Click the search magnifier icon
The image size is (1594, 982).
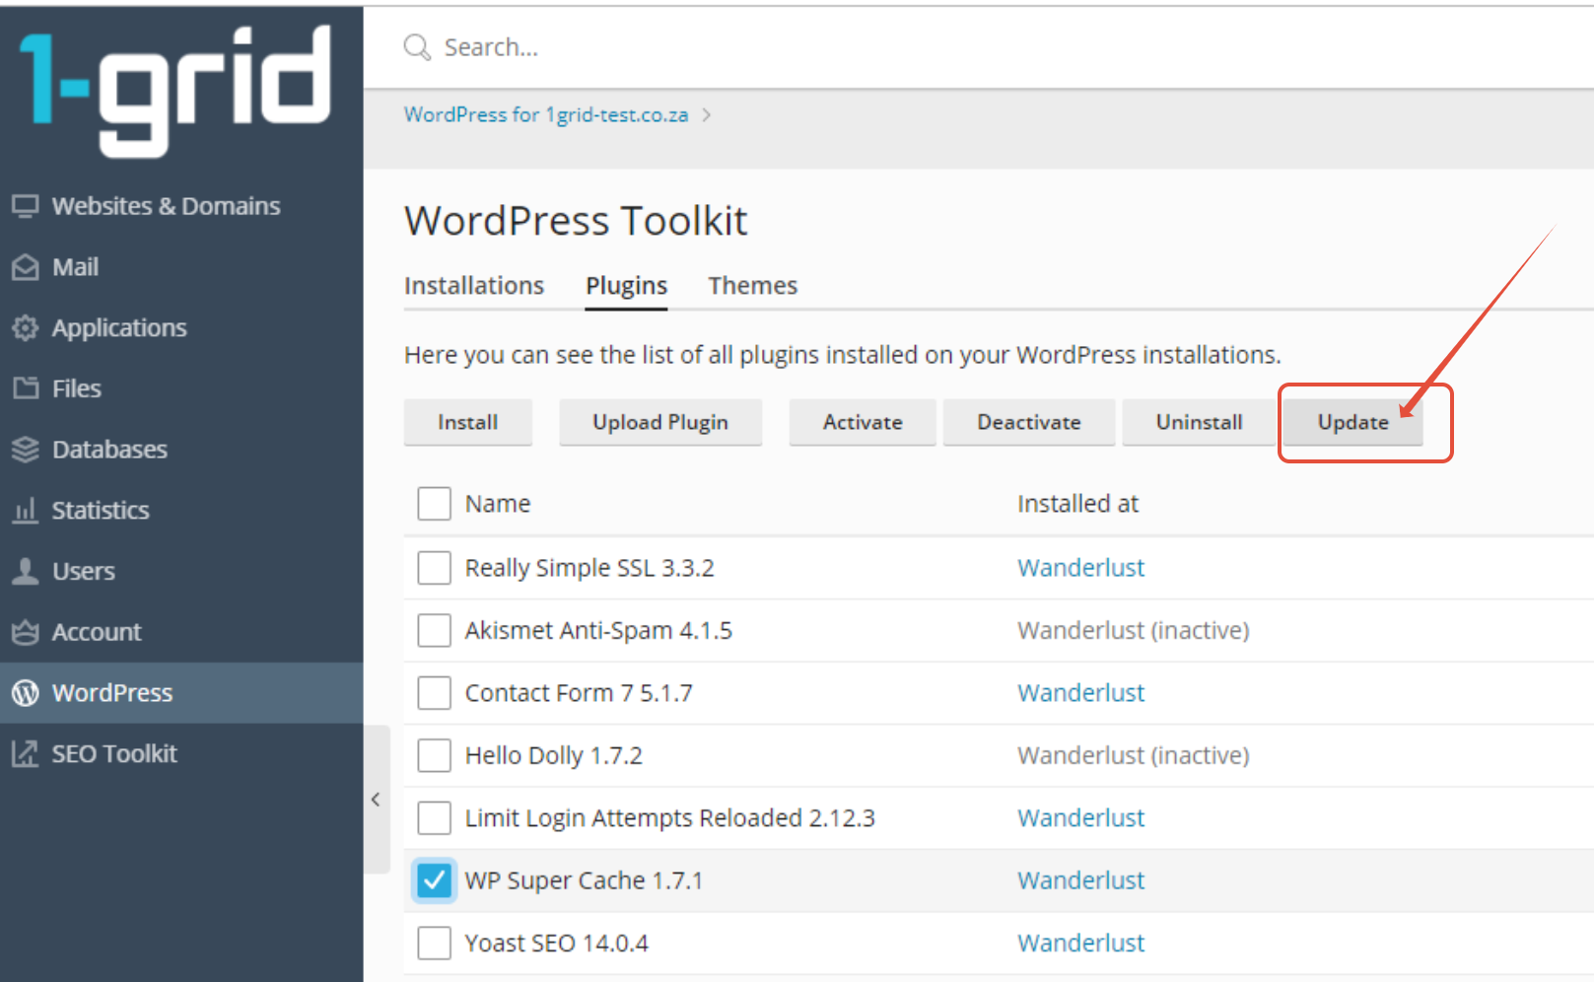coord(417,47)
